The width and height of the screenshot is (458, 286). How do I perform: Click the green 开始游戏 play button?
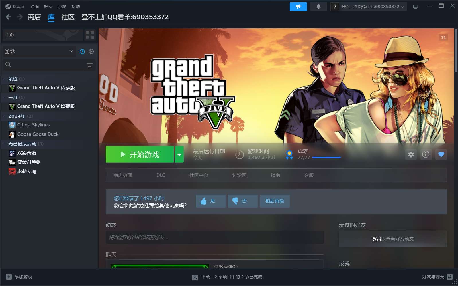click(x=140, y=154)
